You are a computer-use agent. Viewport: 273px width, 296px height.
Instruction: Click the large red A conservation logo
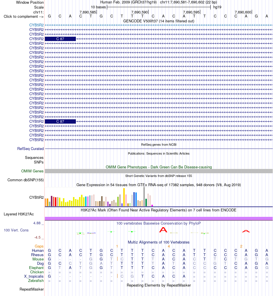[163, 230]
